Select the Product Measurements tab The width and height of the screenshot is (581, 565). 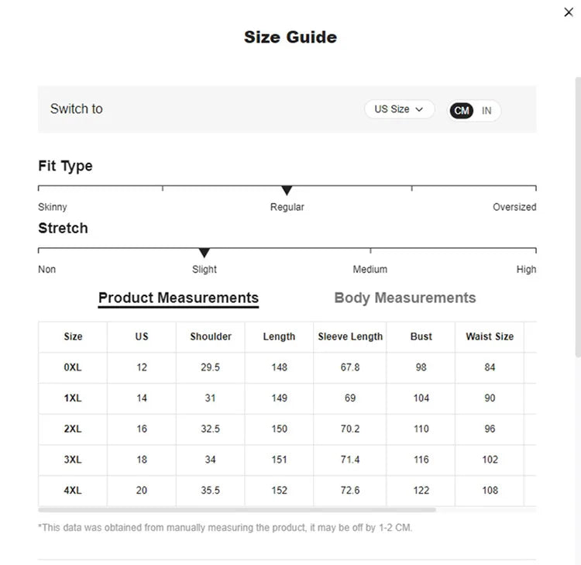pos(178,298)
